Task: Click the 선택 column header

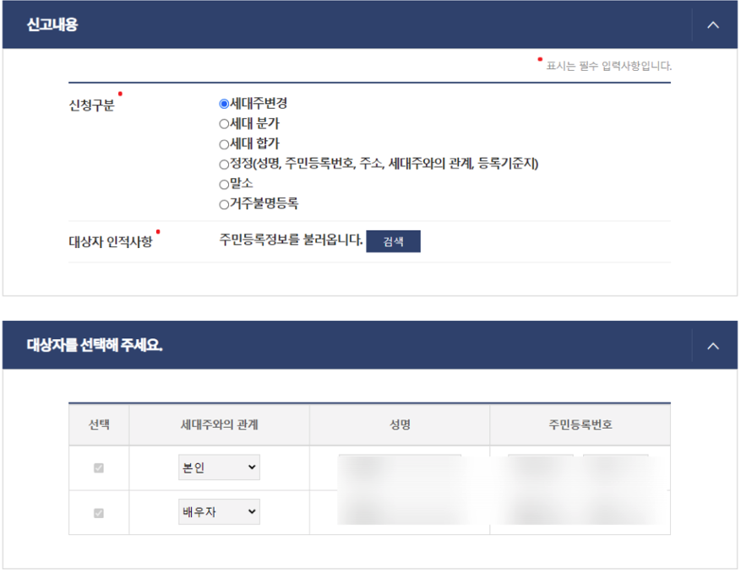Action: tap(98, 424)
